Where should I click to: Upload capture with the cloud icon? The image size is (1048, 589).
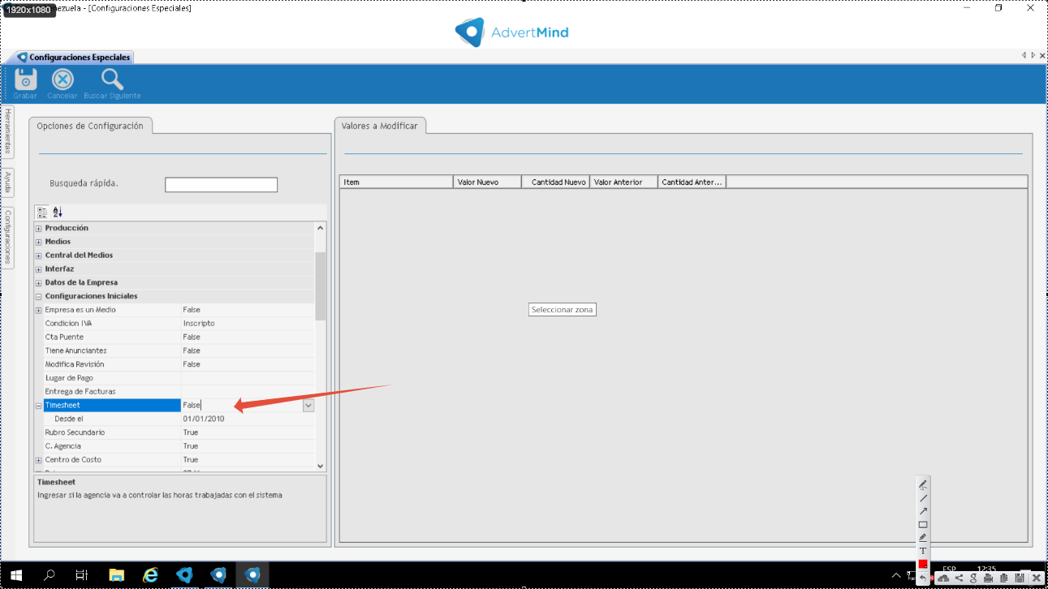pyautogui.click(x=943, y=578)
